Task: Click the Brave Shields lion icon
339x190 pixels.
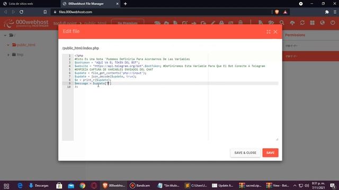Action: click(276, 12)
